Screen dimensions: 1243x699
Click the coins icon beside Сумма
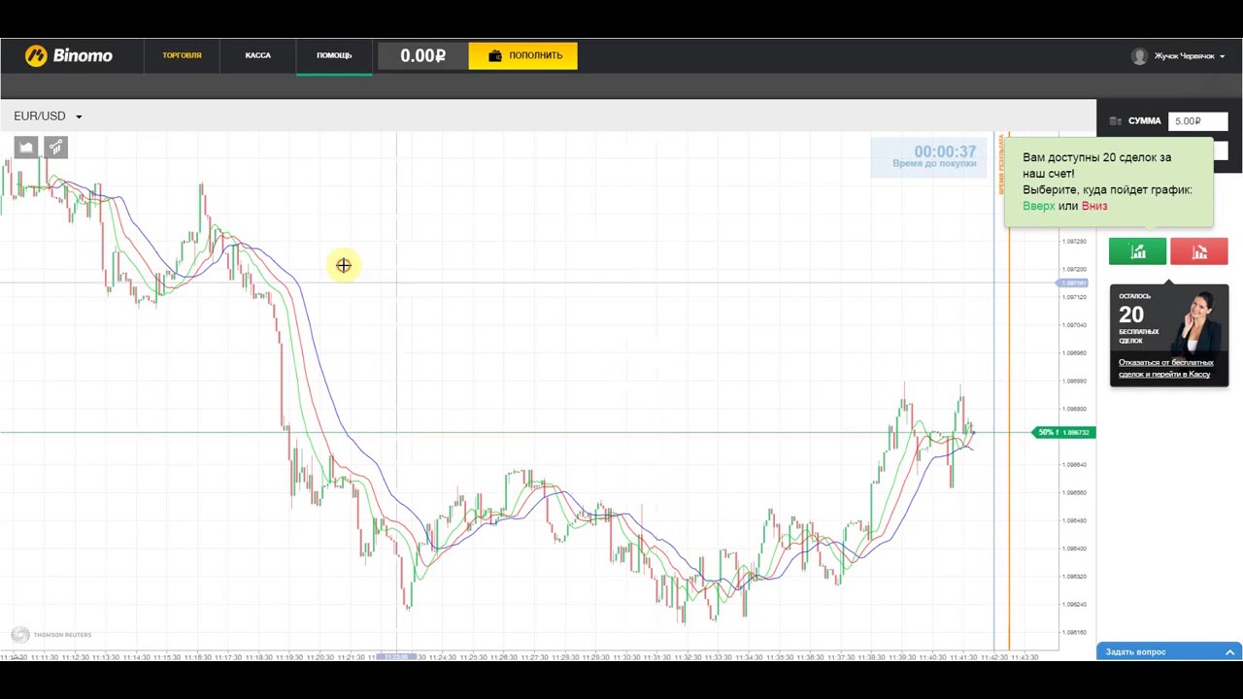[x=1115, y=121]
